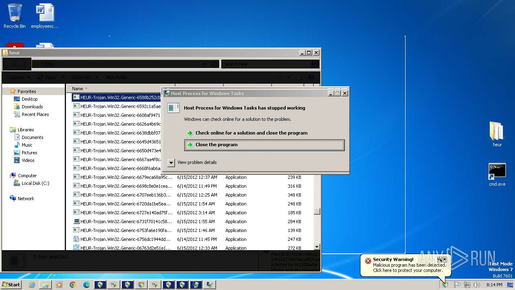Click icon of file Generic-6731f70141c58...

pyautogui.click(x=76, y=222)
